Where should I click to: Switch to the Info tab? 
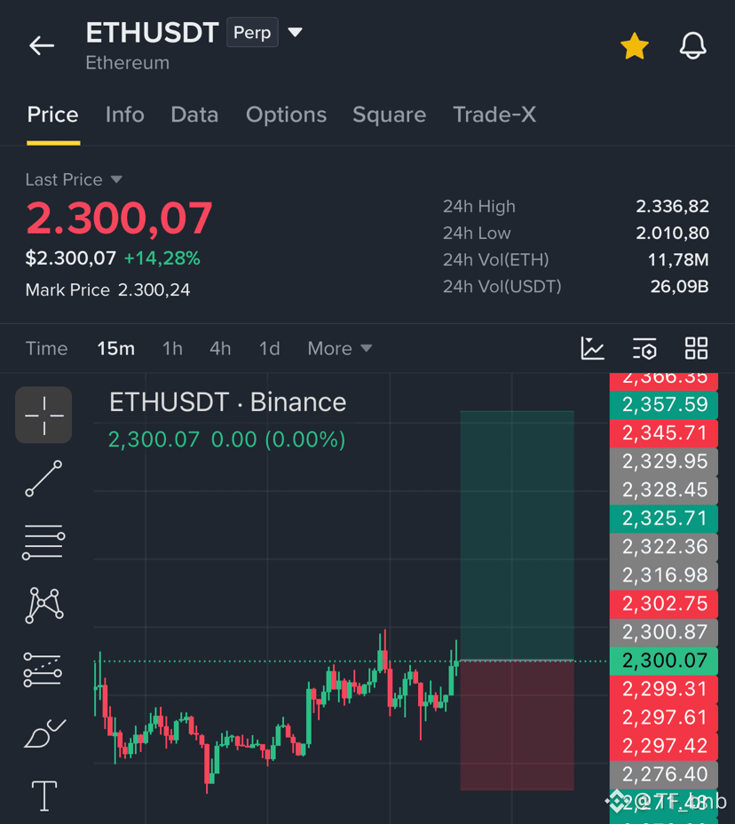point(124,115)
